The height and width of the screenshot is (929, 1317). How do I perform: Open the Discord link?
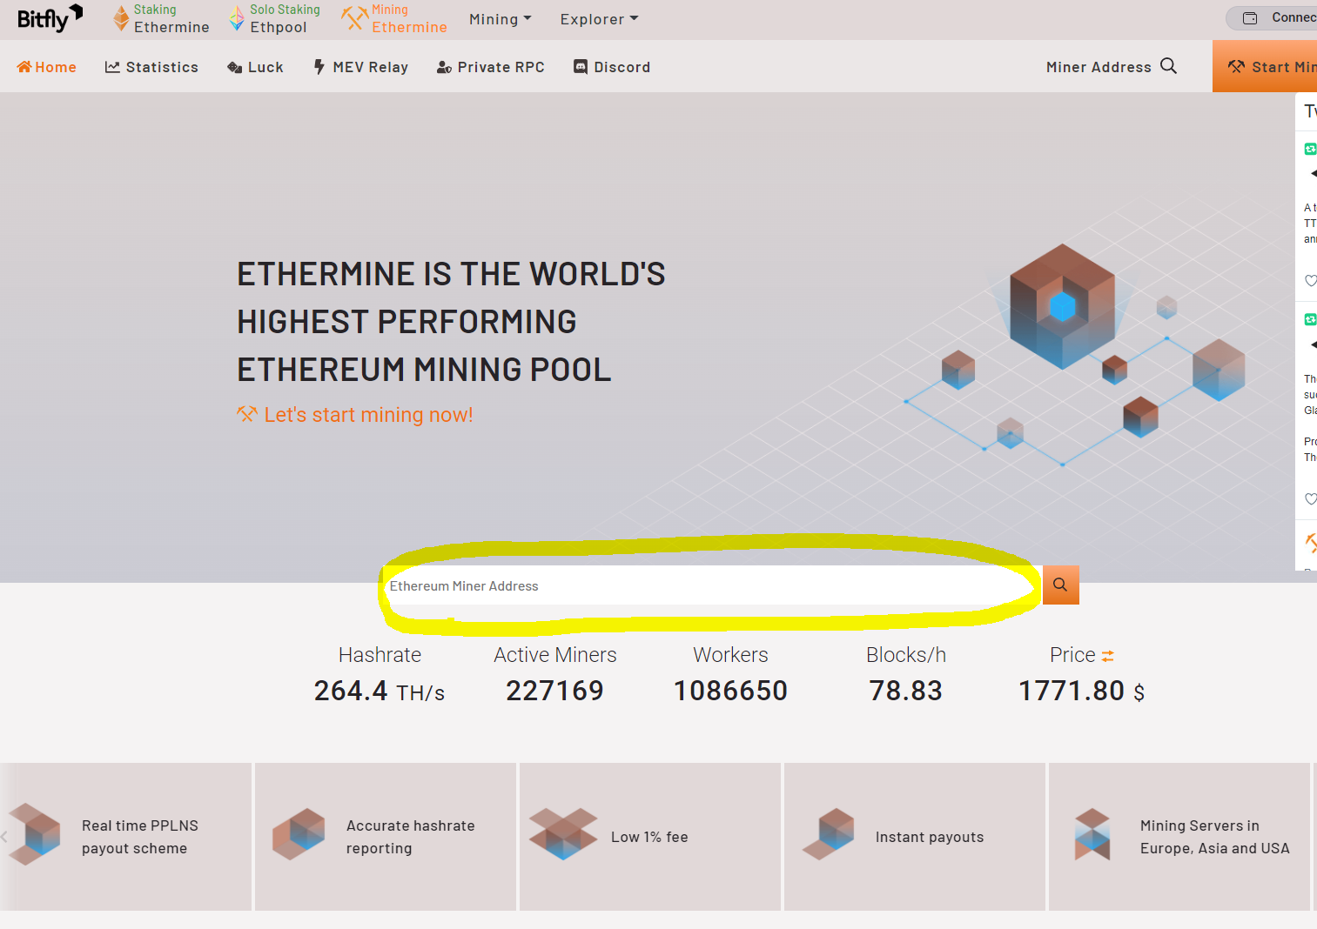click(611, 67)
